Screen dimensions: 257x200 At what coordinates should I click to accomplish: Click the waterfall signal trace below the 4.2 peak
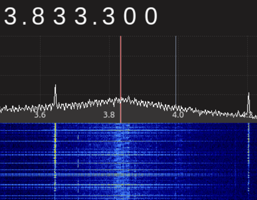pos(249,157)
